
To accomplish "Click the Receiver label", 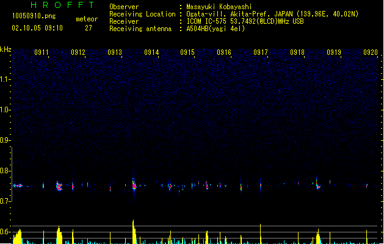I will (x=124, y=21).
